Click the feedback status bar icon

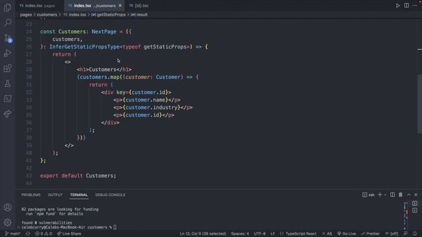[406, 234]
